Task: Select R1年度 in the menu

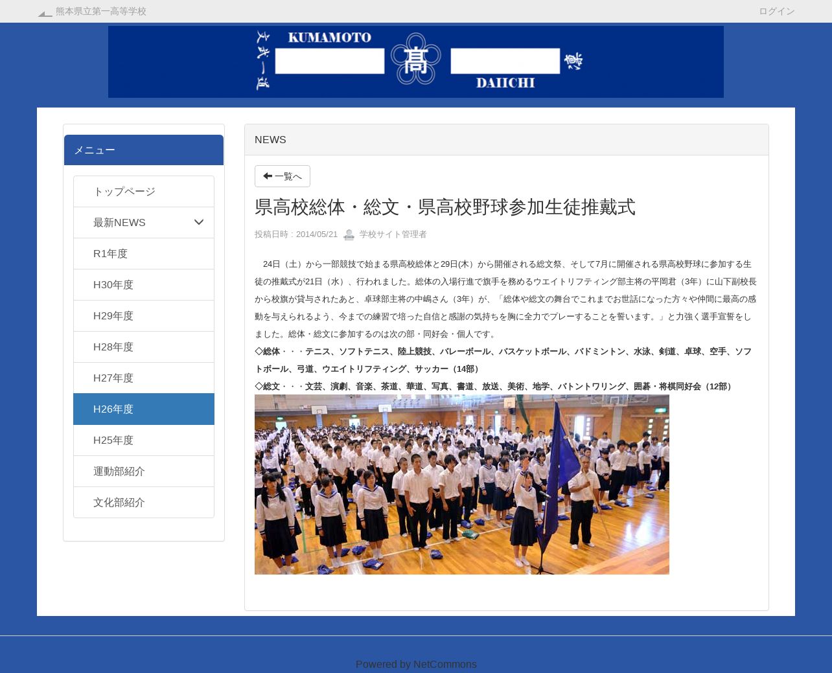Action: point(144,254)
